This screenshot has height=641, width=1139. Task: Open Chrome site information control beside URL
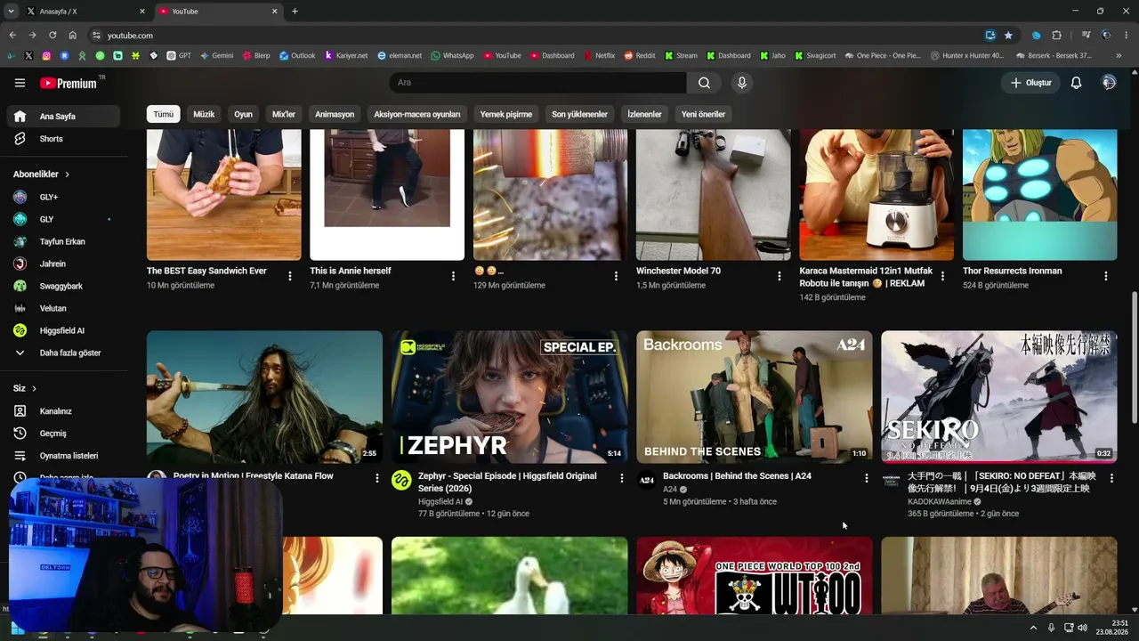96,36
